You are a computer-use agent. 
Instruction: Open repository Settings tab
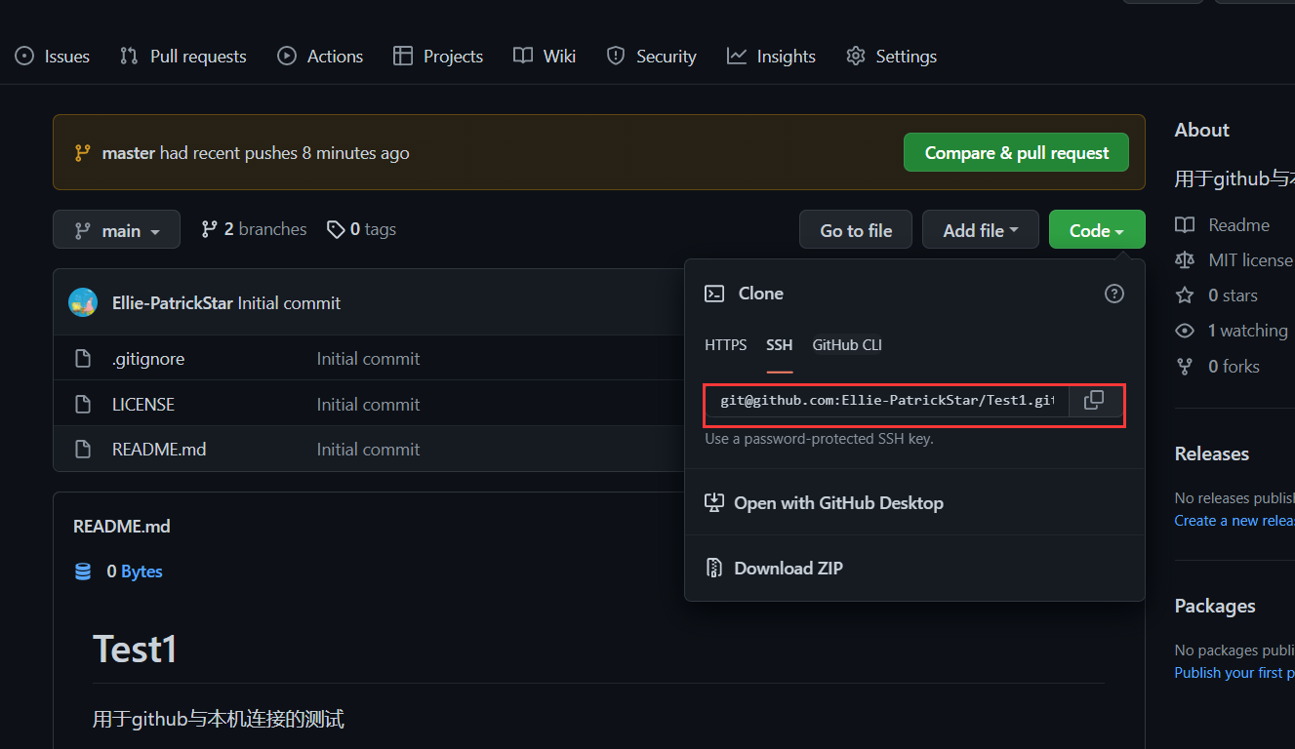click(891, 57)
